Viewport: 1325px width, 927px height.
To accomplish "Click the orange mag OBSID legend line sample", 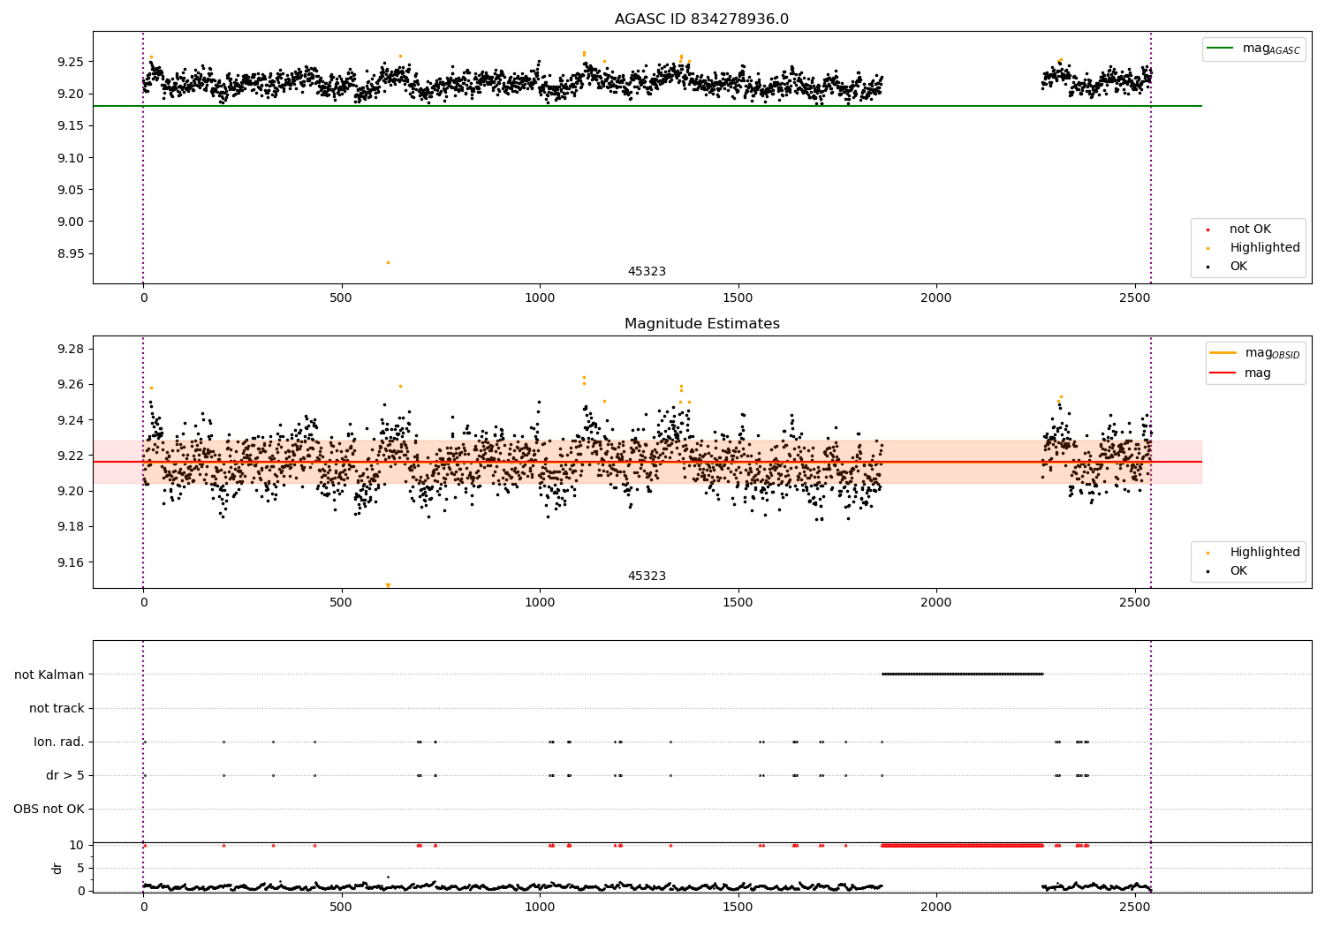I will coord(1223,352).
